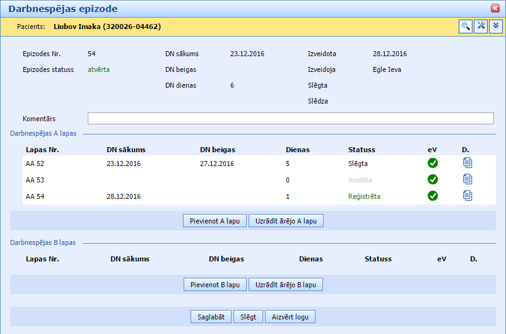Close the Darbnespējas epizode dialog
This screenshot has width=506, height=334.
pyautogui.click(x=495, y=8)
